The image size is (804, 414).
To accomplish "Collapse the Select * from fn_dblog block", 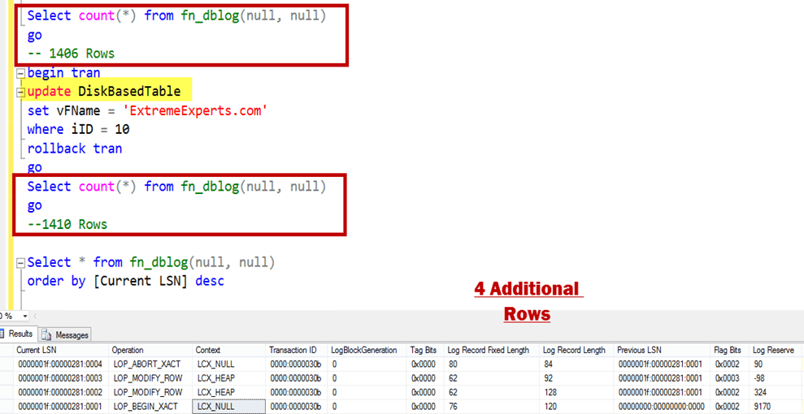I will pos(21,263).
